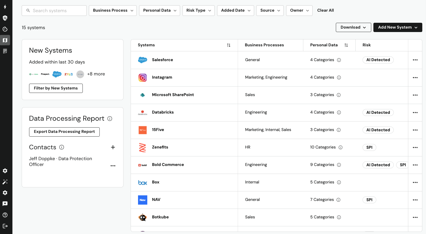Open the three-dot menu for Botkube row
The height and width of the screenshot is (234, 426).
point(415,217)
